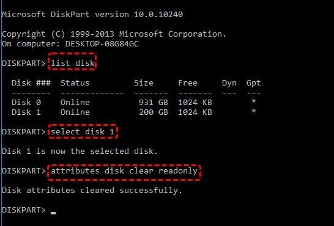
Task: Click the 'Size' column header
Action: coord(144,83)
